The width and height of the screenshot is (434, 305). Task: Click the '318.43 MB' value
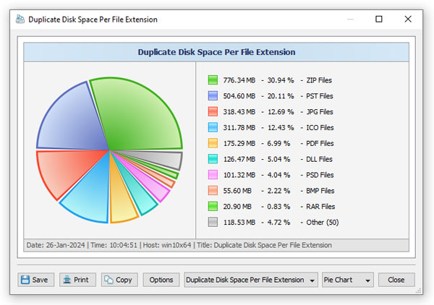(x=239, y=112)
